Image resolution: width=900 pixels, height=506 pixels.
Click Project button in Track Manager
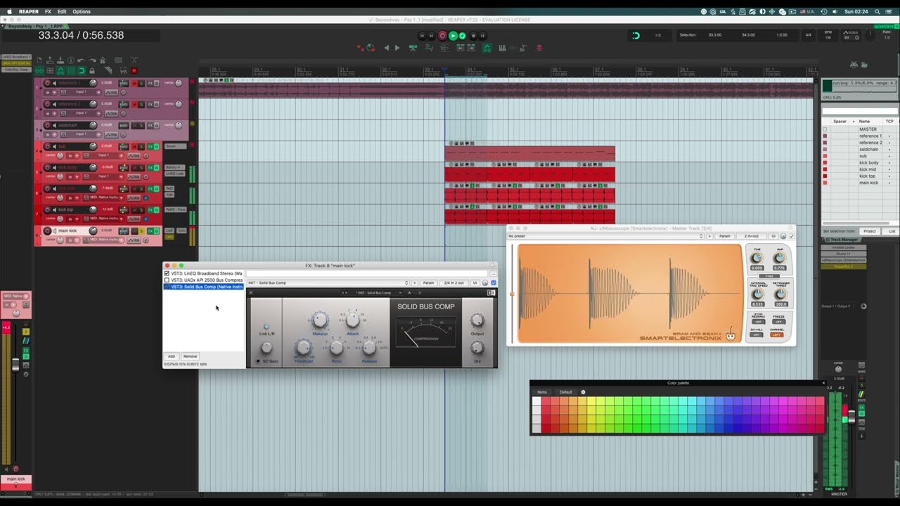pos(870,231)
